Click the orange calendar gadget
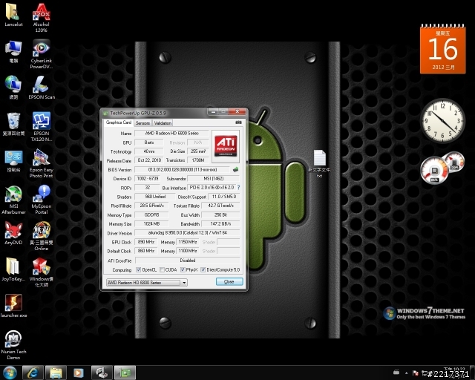This screenshot has height=380, width=475. point(443,48)
